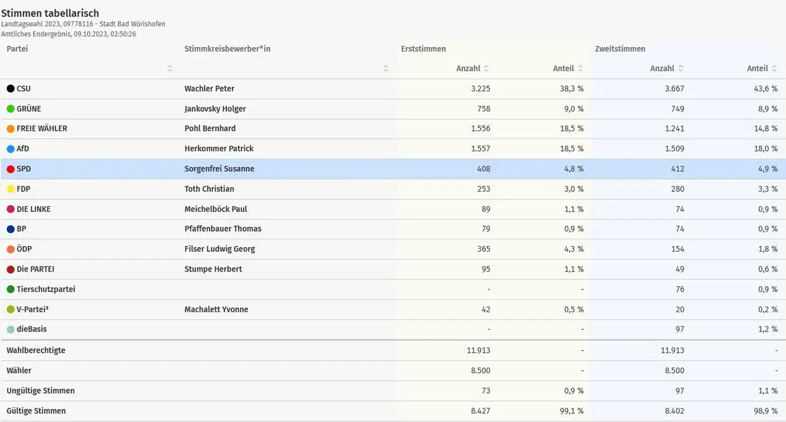This screenshot has width=786, height=422.
Task: Click candidate Meichelböck Paul
Action: pos(216,209)
